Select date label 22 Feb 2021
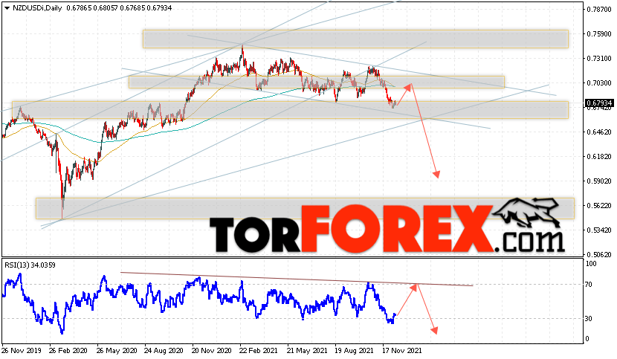The image size is (617, 359). pos(258,350)
